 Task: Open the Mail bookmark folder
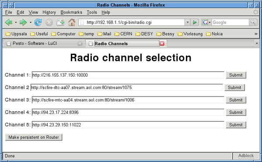click(x=104, y=34)
